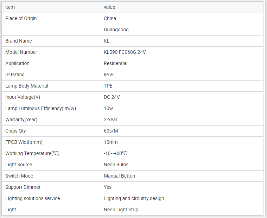The width and height of the screenshot is (267, 218).
Task: Select the "Manual Button" switch mode value
Action: (x=120, y=176)
